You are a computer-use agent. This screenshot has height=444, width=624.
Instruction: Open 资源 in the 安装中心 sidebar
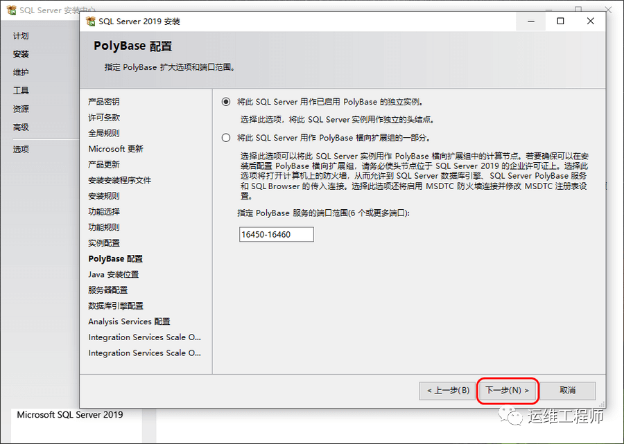[21, 109]
